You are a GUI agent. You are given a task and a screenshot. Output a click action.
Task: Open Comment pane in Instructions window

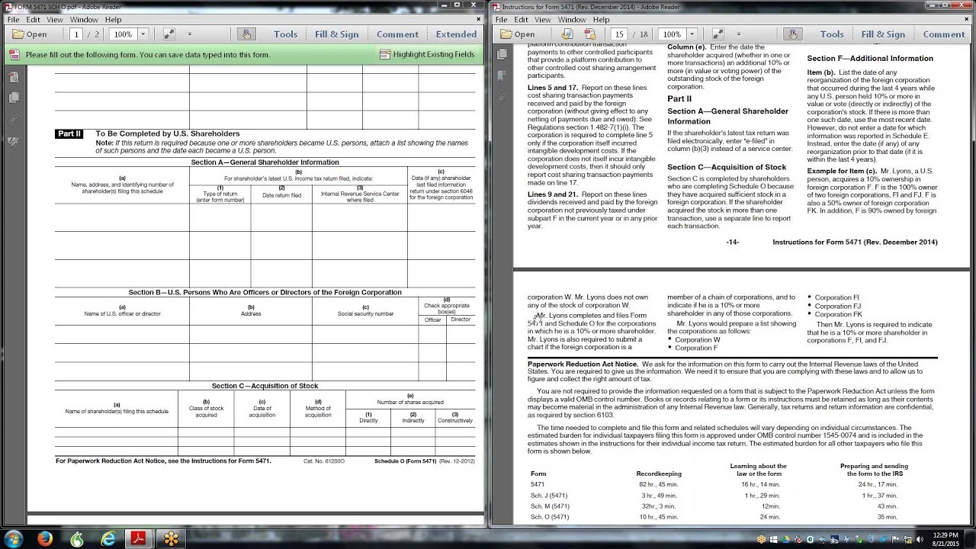pyautogui.click(x=944, y=34)
